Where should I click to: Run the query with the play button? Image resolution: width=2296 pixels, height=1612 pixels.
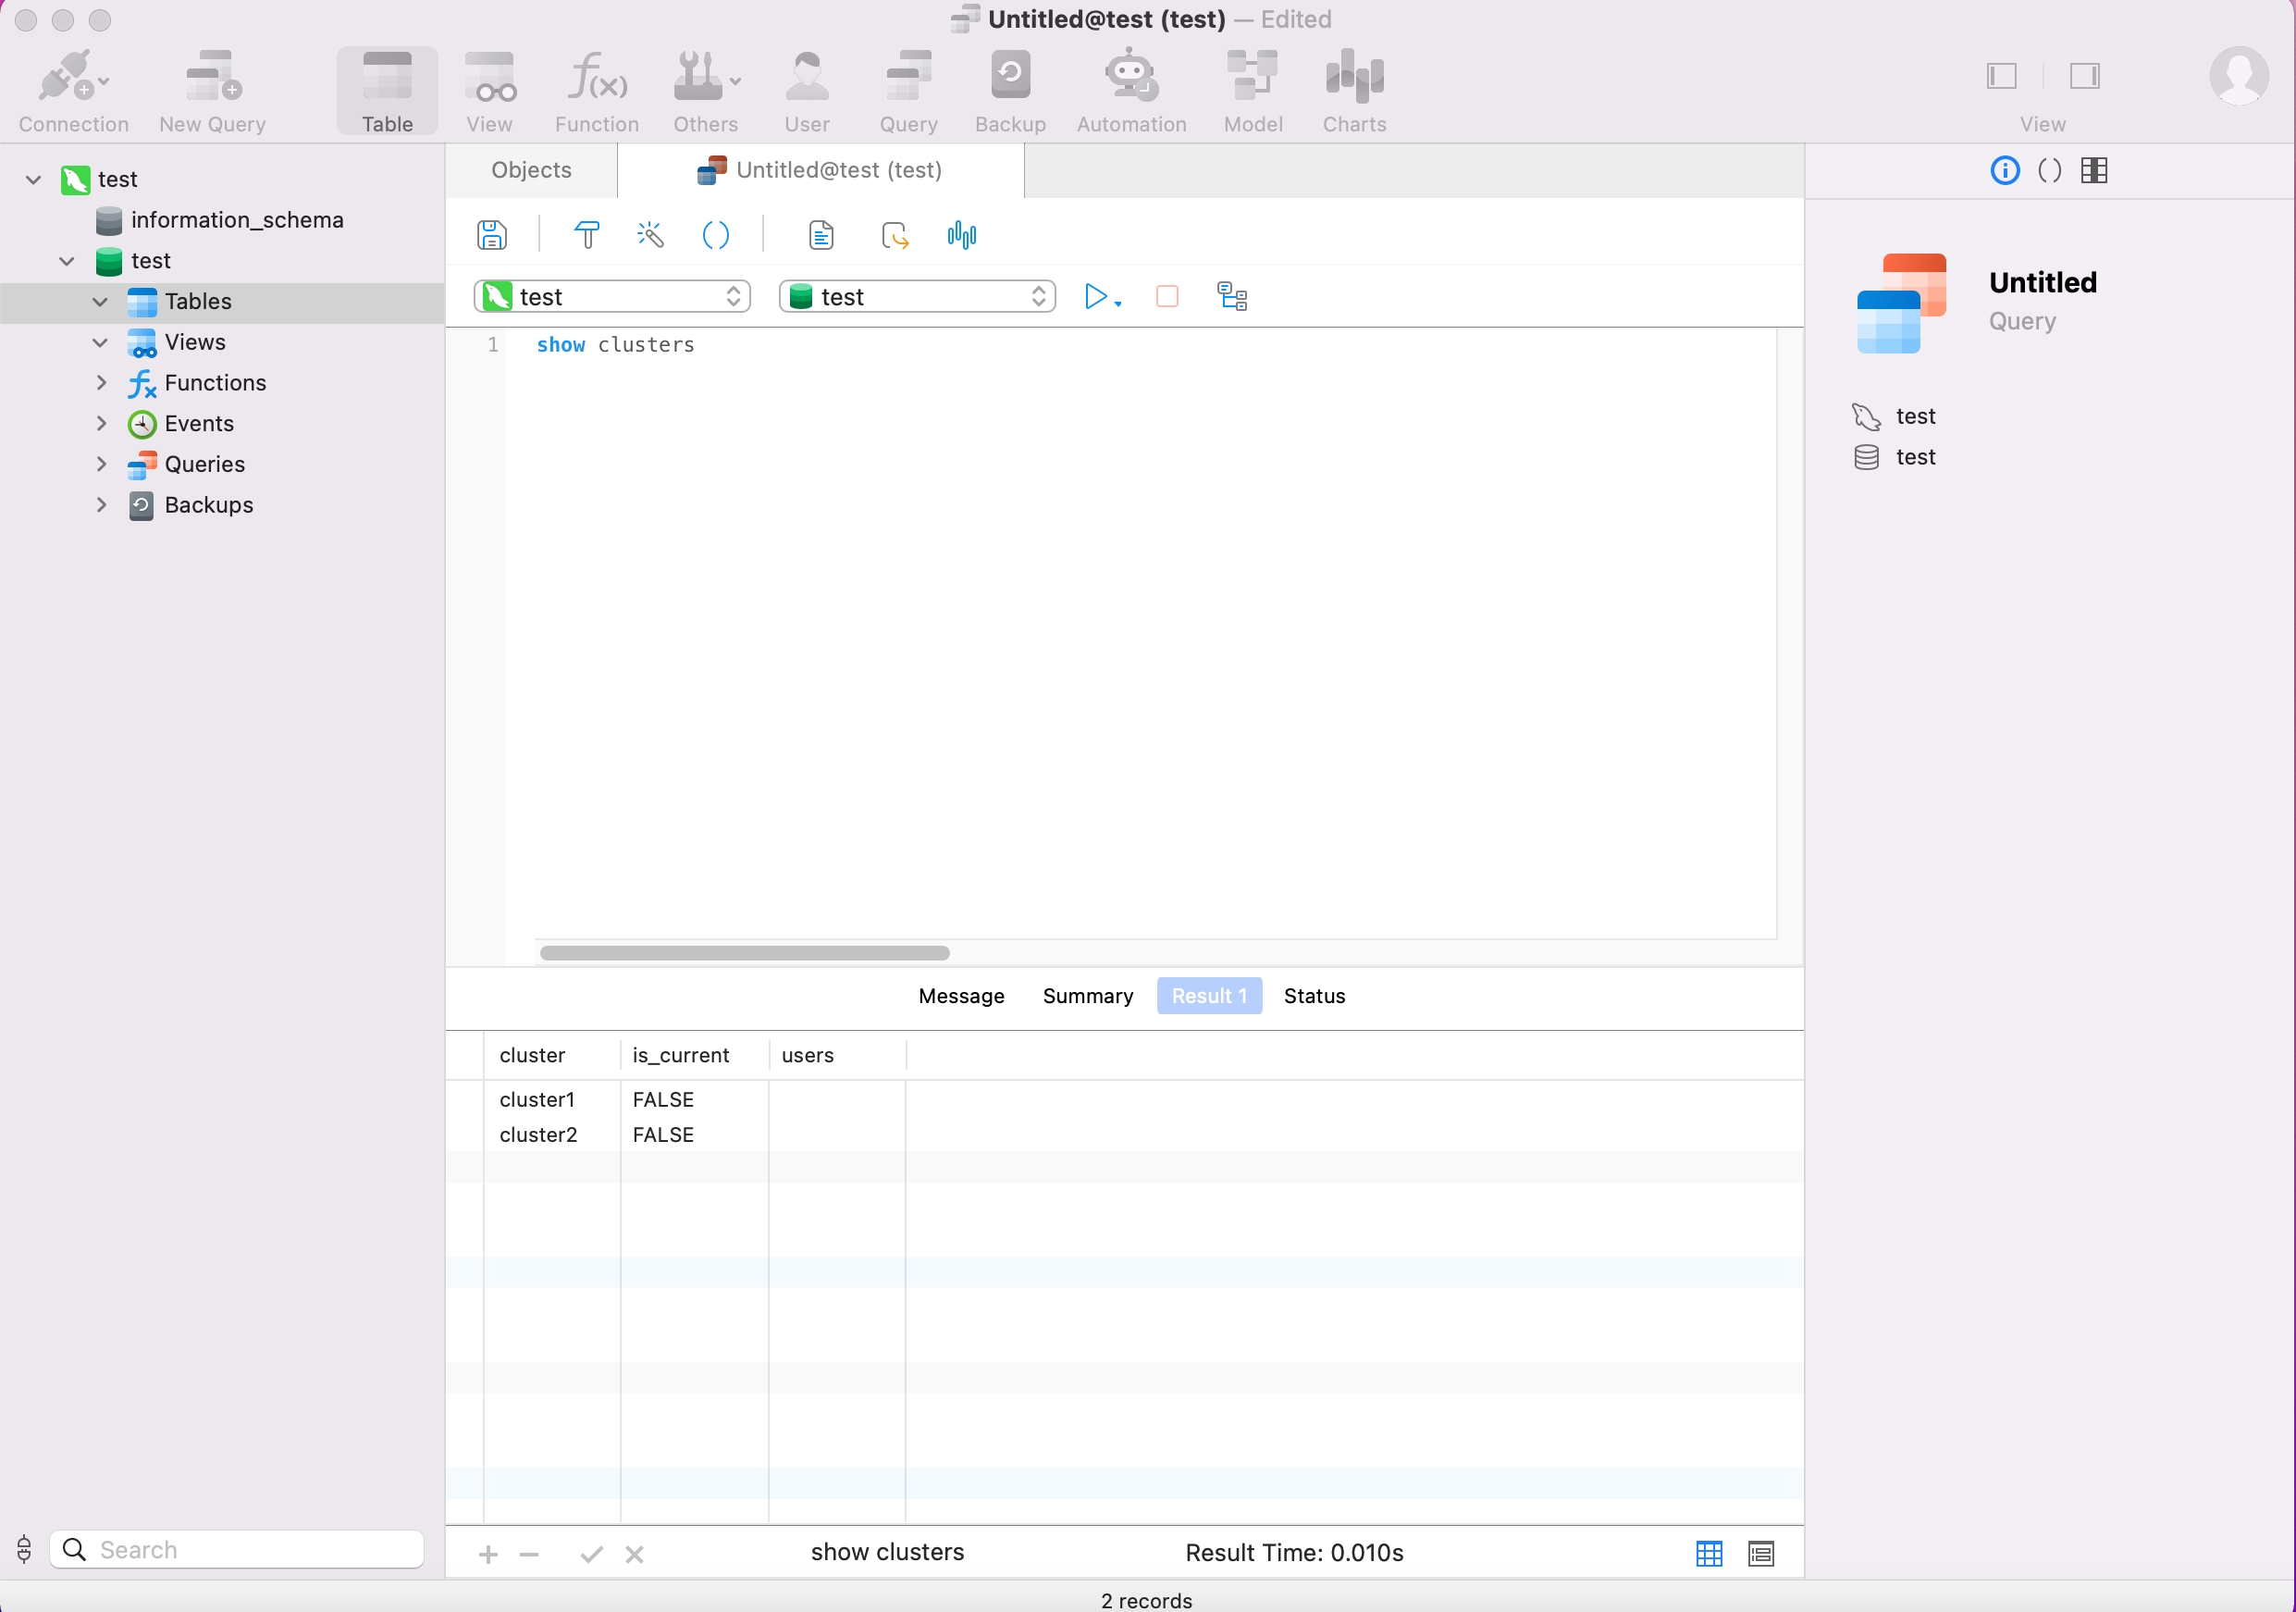coord(1095,296)
